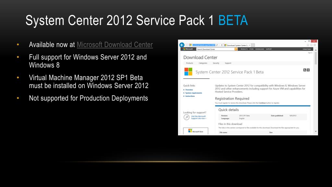Click the 'Registration Required' heading

pos(232,99)
